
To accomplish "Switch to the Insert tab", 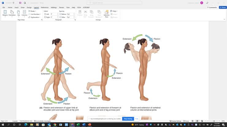I will [17, 7].
